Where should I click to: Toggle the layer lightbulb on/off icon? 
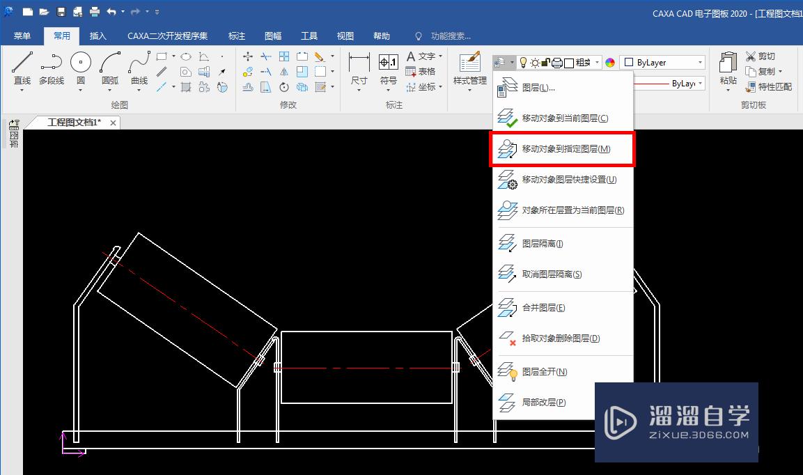tap(523, 63)
